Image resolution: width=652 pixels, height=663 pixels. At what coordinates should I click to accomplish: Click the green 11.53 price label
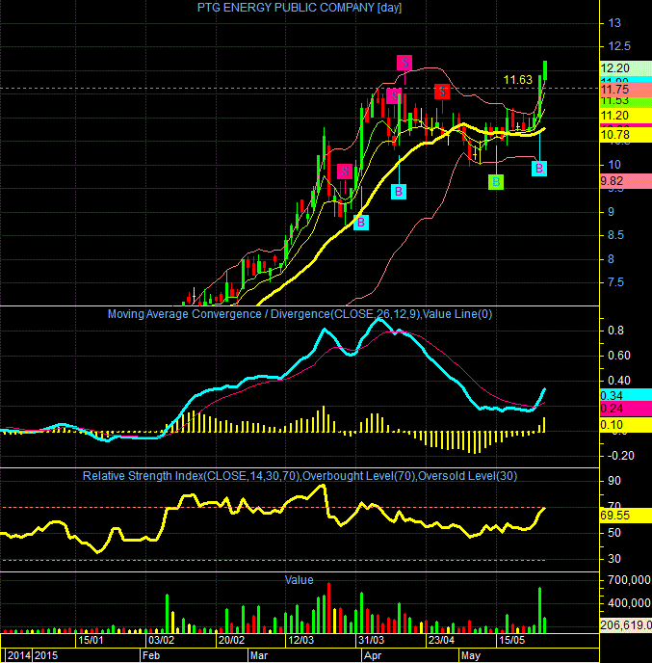(x=626, y=101)
